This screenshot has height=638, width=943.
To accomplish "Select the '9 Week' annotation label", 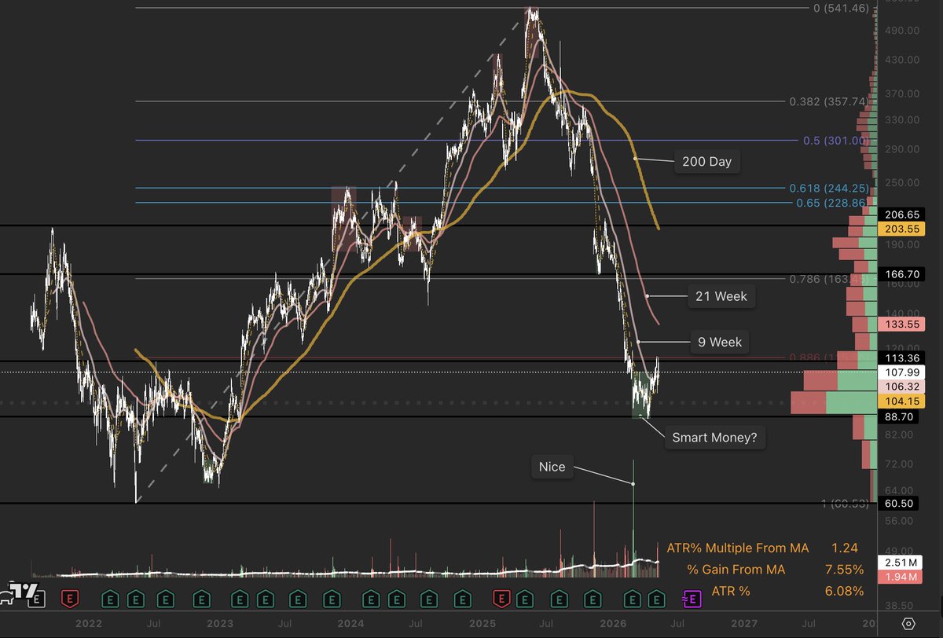I will (x=720, y=343).
